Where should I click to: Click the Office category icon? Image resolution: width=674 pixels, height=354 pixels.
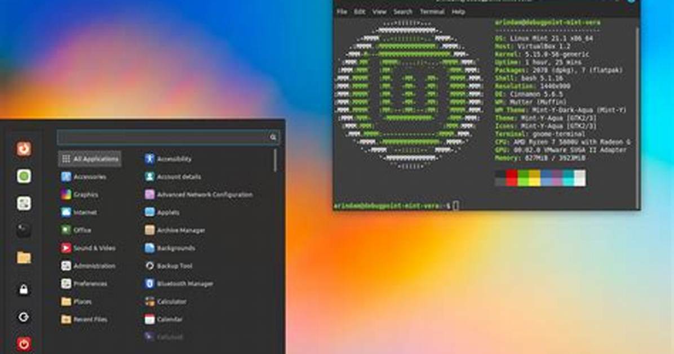tap(66, 230)
